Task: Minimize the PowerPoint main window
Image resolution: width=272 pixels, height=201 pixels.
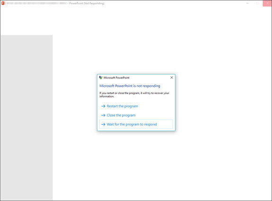Action: (247, 3)
